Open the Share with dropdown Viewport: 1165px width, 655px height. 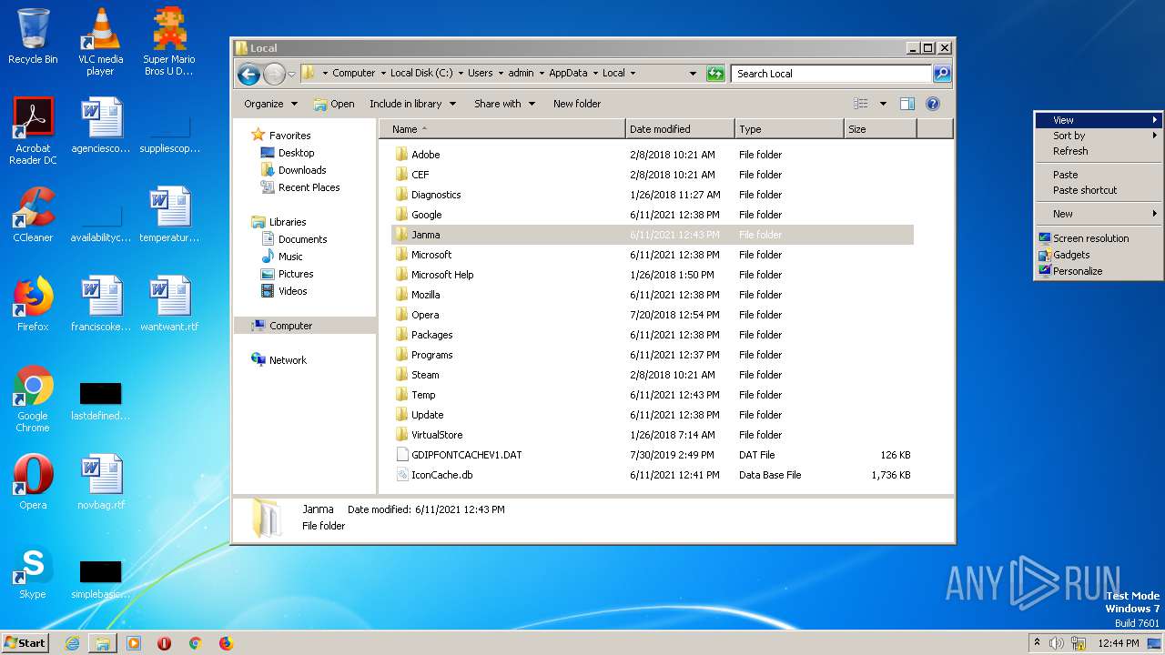(504, 104)
